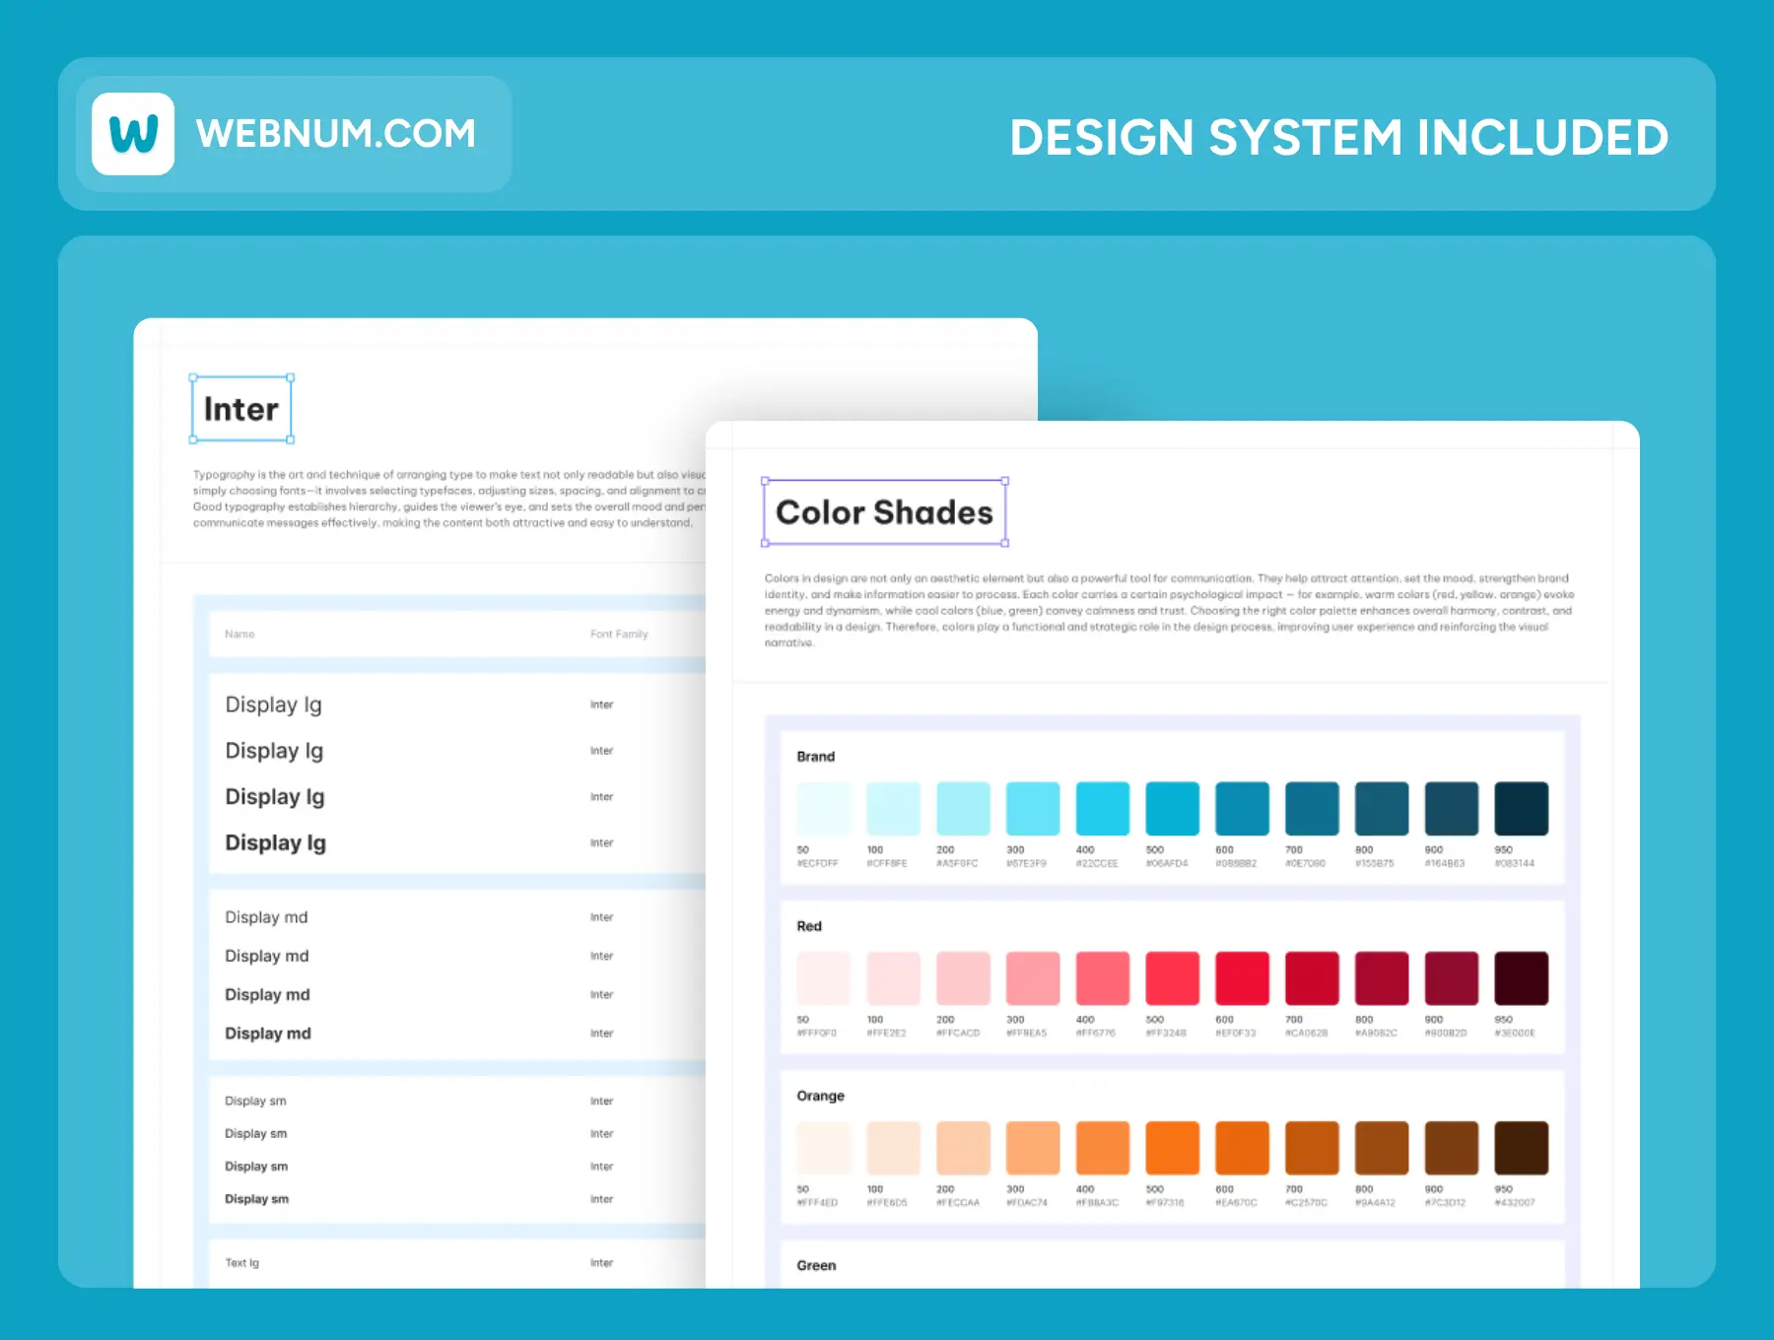The height and width of the screenshot is (1340, 1774).
Task: Select the Inter title text box
Action: (x=241, y=409)
